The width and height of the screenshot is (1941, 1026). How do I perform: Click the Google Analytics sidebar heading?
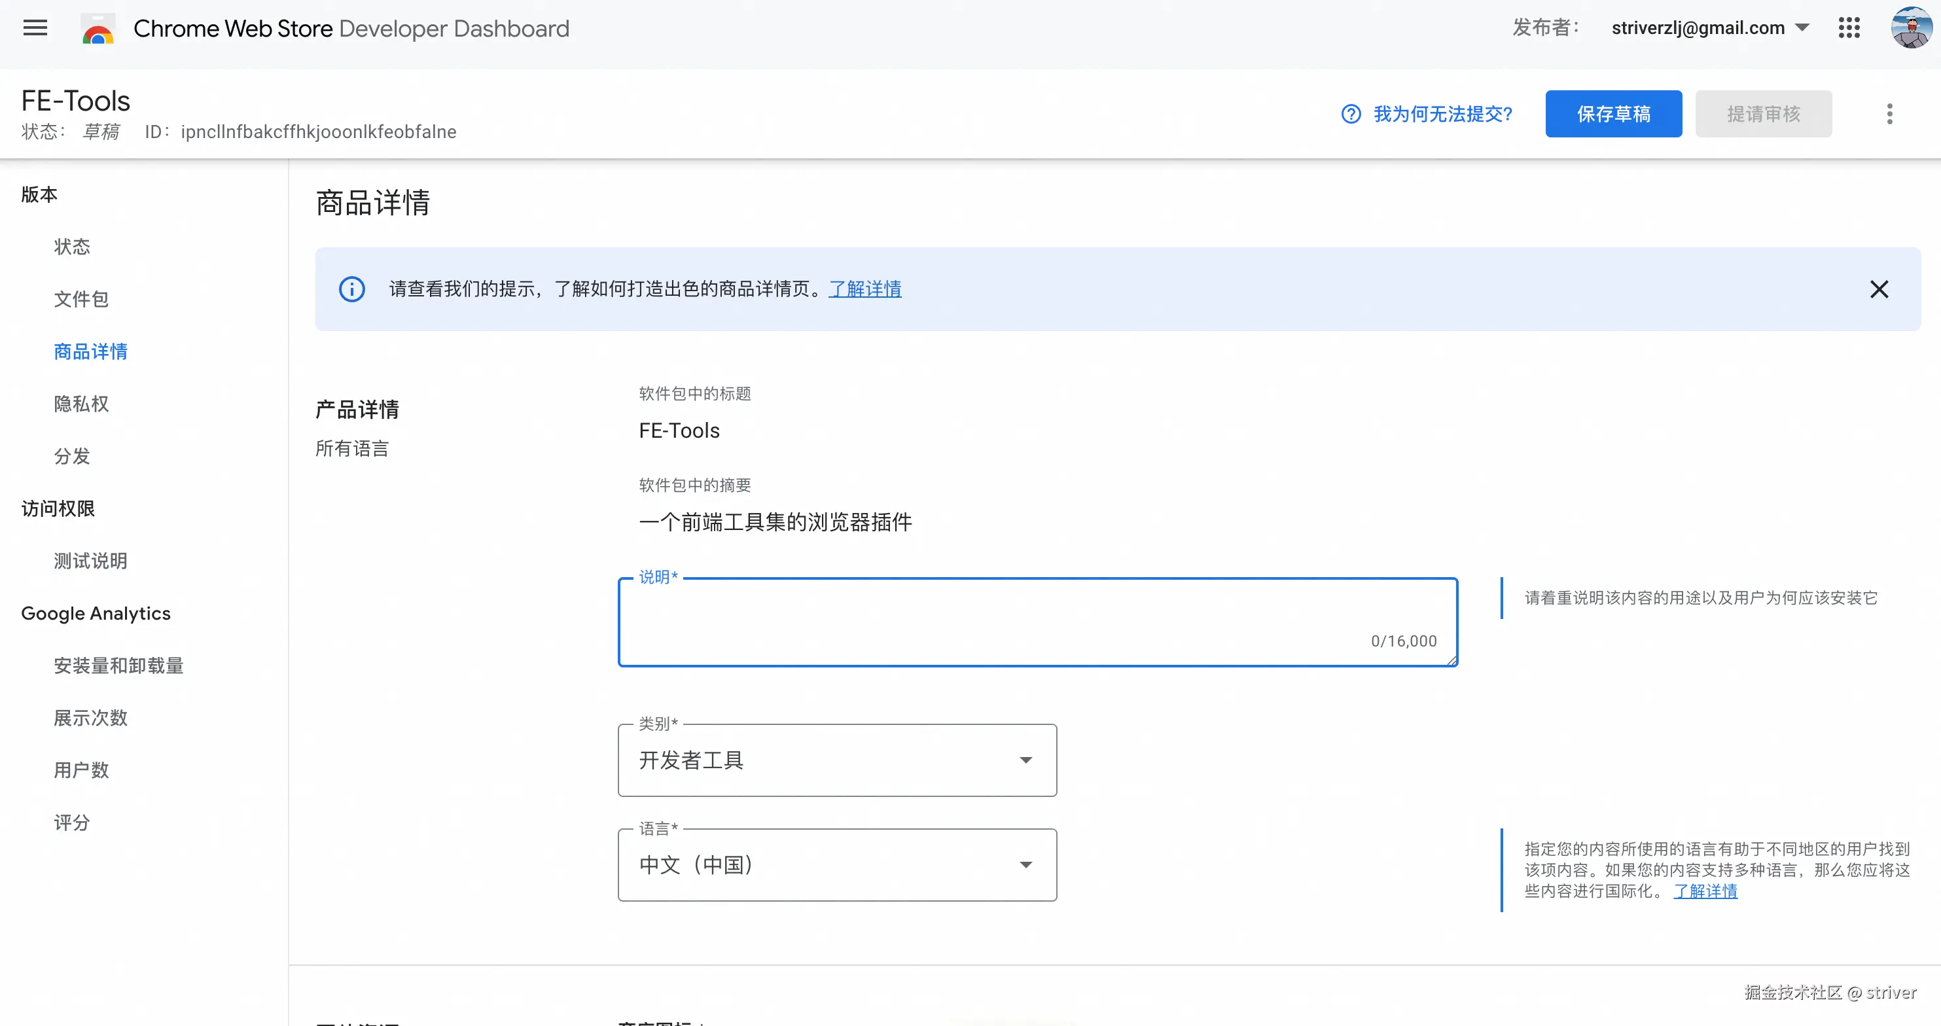[96, 613]
